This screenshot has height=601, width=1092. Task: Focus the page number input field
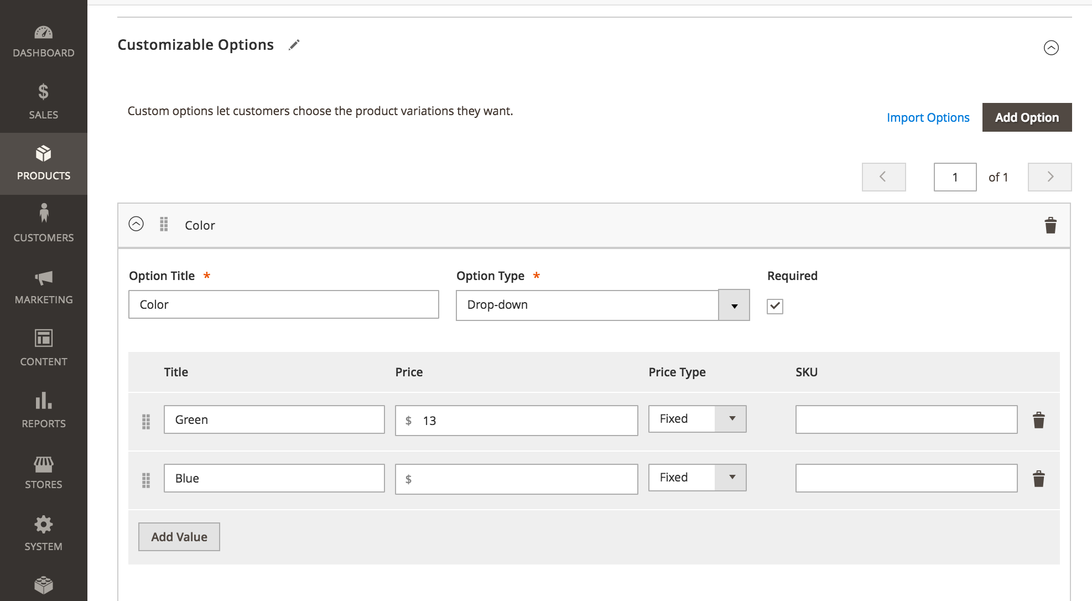[955, 177]
